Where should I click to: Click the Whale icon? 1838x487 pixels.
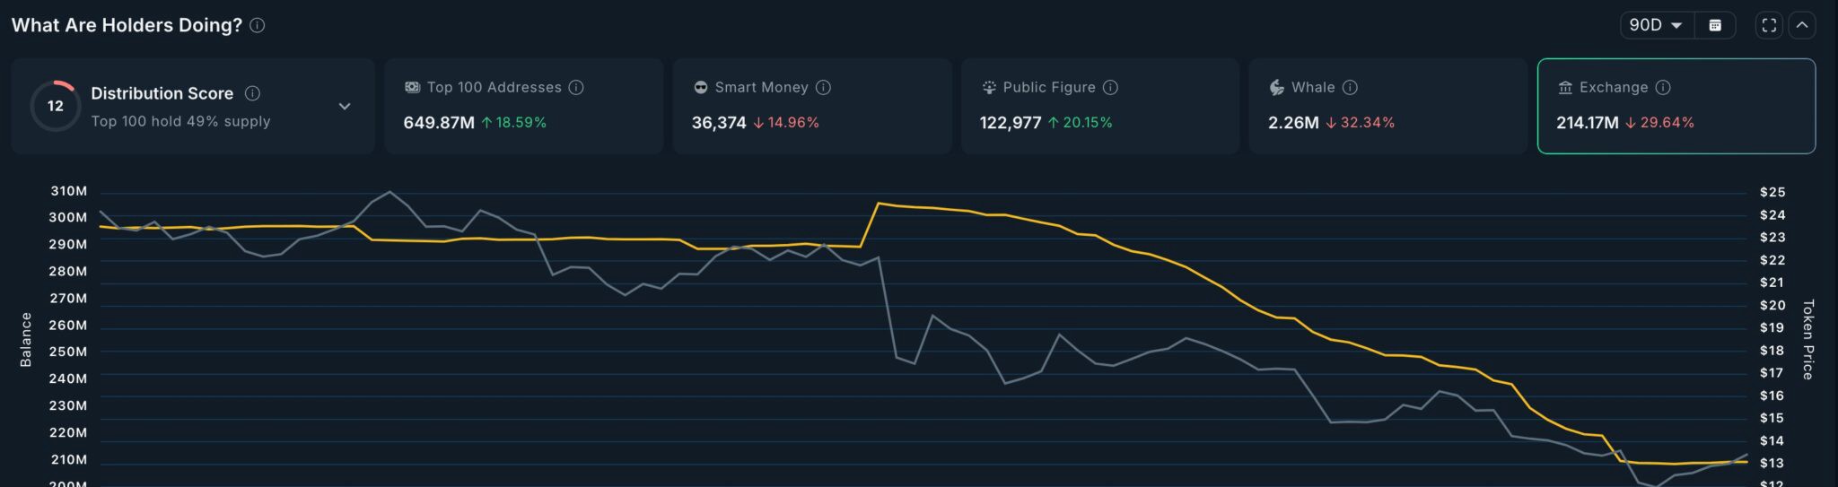[1277, 87]
